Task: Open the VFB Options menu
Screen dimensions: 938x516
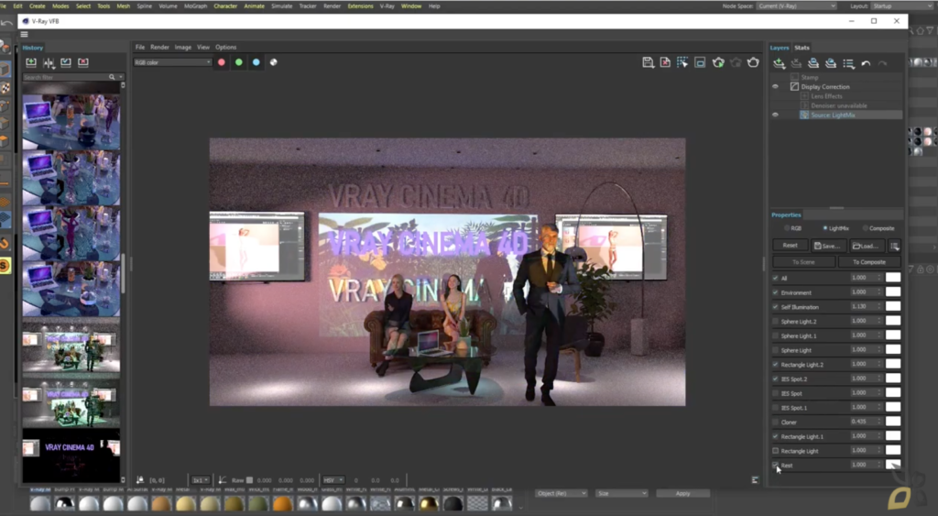Action: (225, 48)
